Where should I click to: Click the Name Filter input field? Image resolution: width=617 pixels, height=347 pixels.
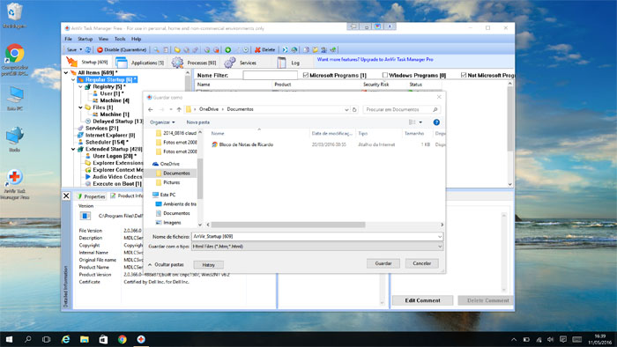(x=271, y=75)
